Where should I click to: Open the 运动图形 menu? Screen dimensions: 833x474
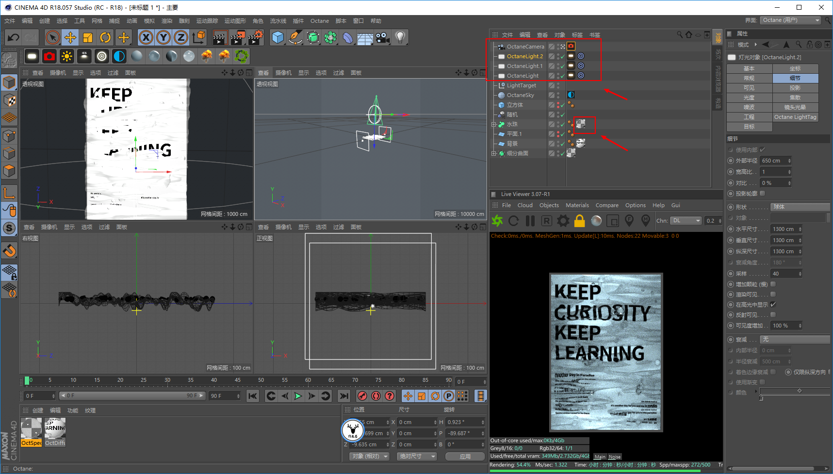tap(235, 21)
